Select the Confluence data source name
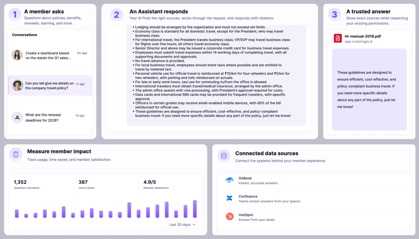Screen dimensions: 419x239 click(248, 197)
